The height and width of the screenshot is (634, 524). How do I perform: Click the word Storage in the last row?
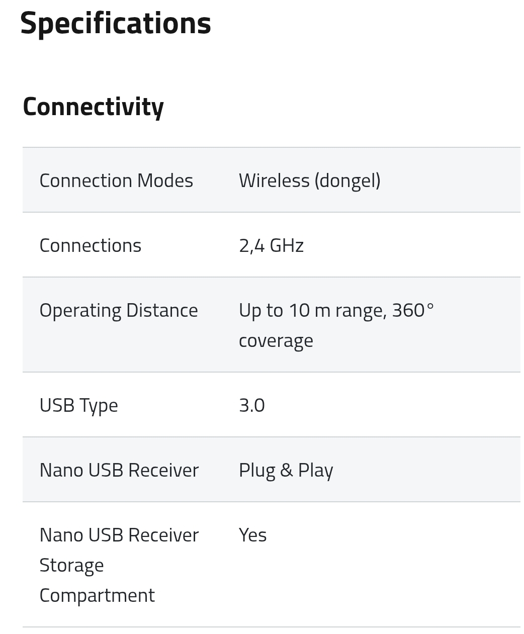click(71, 565)
